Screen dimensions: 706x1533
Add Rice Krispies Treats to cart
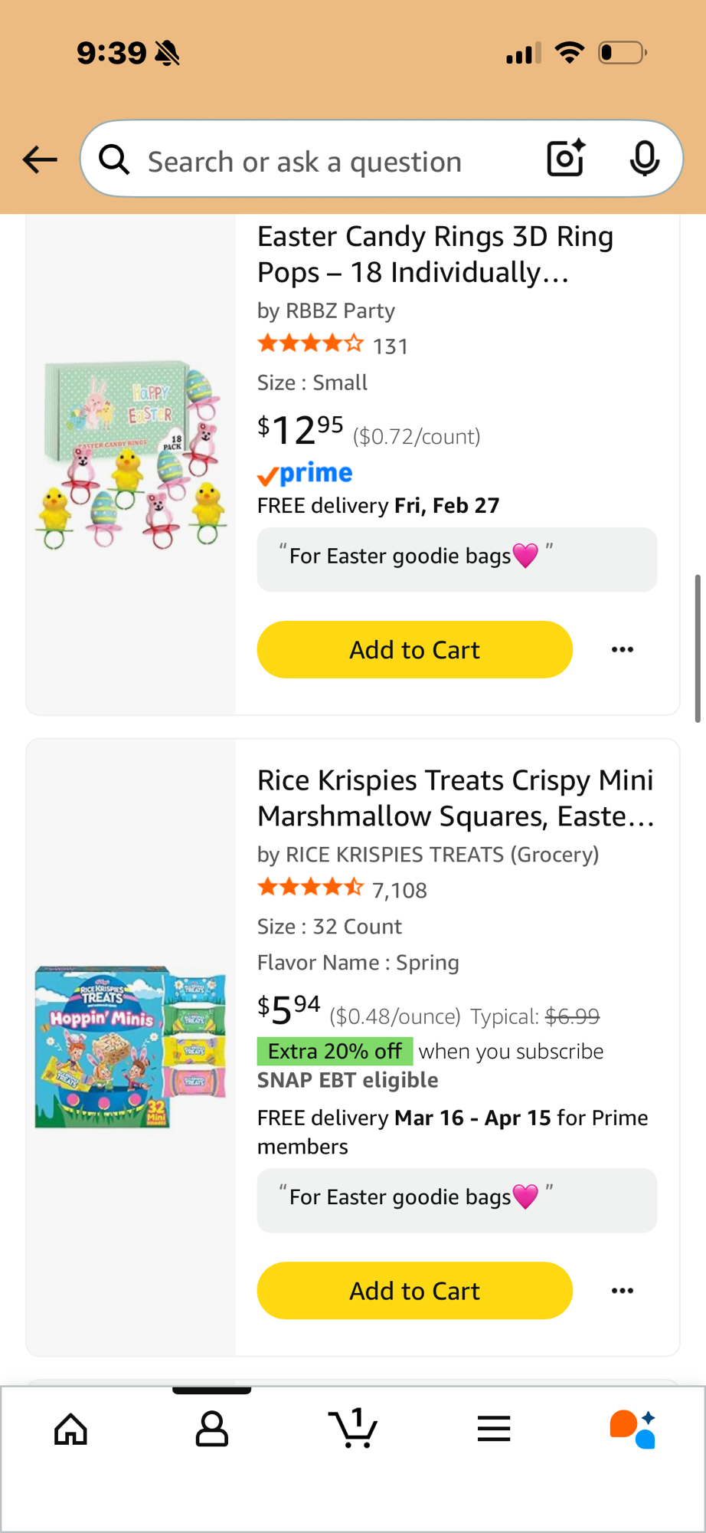(x=414, y=1291)
